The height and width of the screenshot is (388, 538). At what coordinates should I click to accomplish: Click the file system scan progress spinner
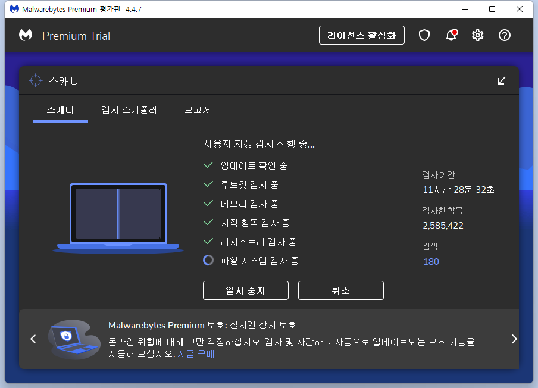tap(208, 261)
